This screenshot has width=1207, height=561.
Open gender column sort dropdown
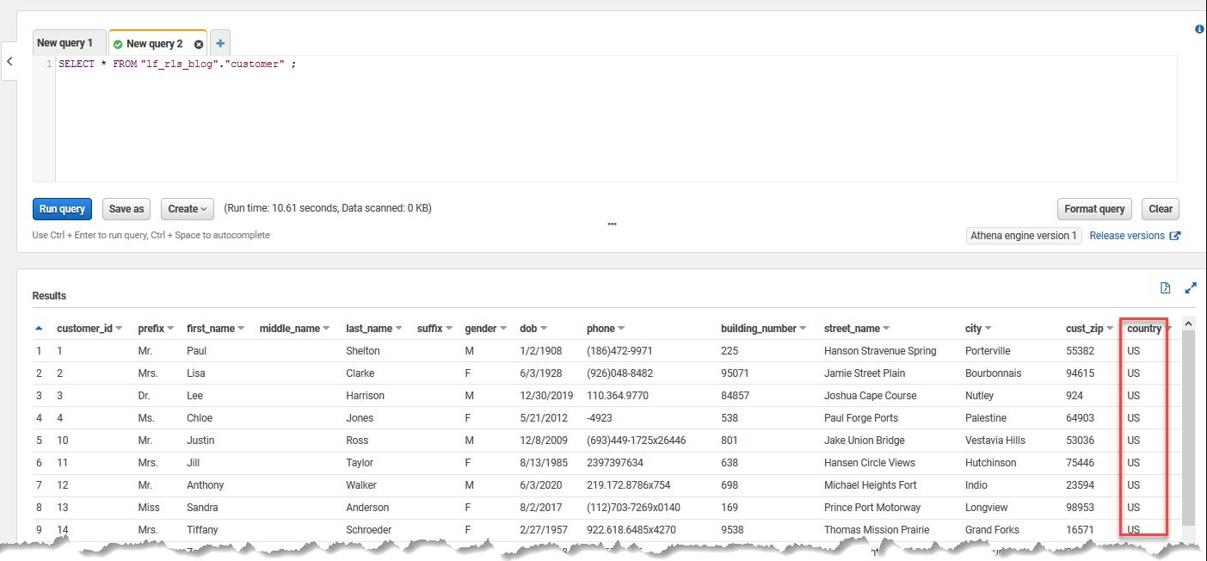coord(503,329)
